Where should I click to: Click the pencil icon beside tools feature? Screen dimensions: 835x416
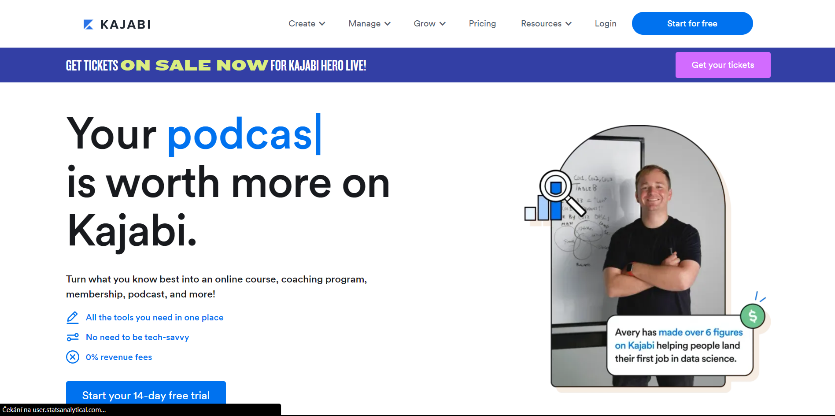point(73,317)
